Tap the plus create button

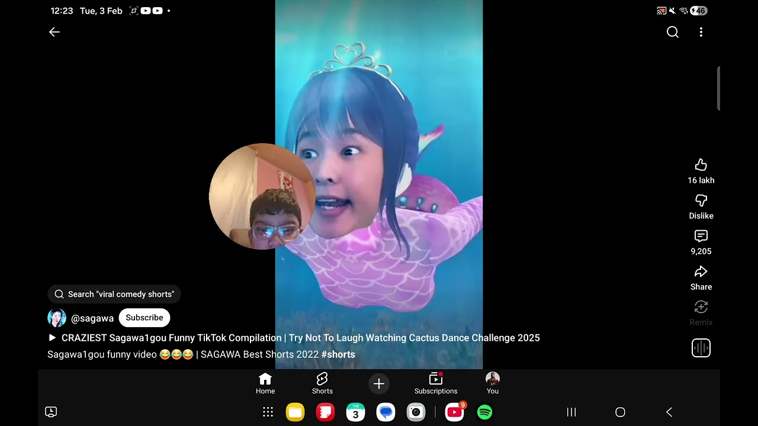click(379, 383)
